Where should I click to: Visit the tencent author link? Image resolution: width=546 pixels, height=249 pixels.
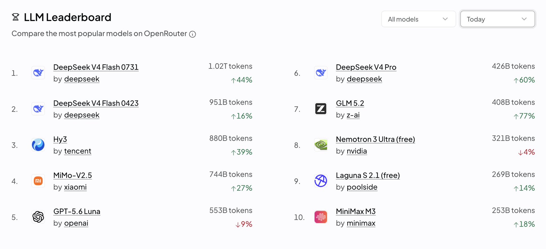coord(78,151)
